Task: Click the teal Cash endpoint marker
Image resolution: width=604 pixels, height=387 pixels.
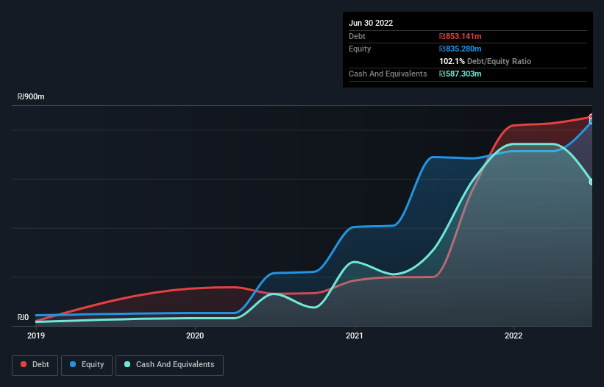Action: pyautogui.click(x=592, y=182)
